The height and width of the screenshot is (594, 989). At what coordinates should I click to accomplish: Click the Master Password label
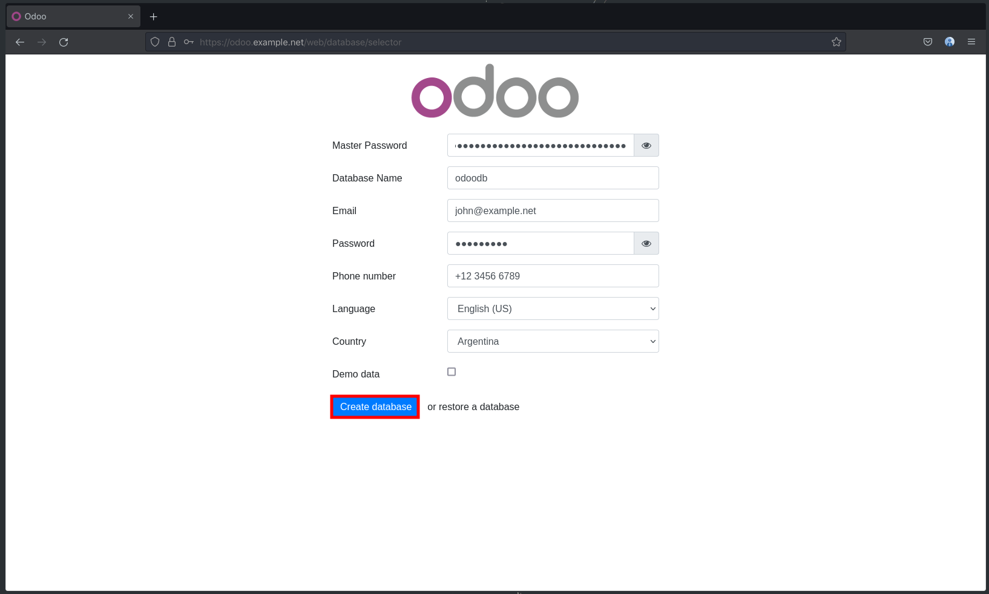369,145
